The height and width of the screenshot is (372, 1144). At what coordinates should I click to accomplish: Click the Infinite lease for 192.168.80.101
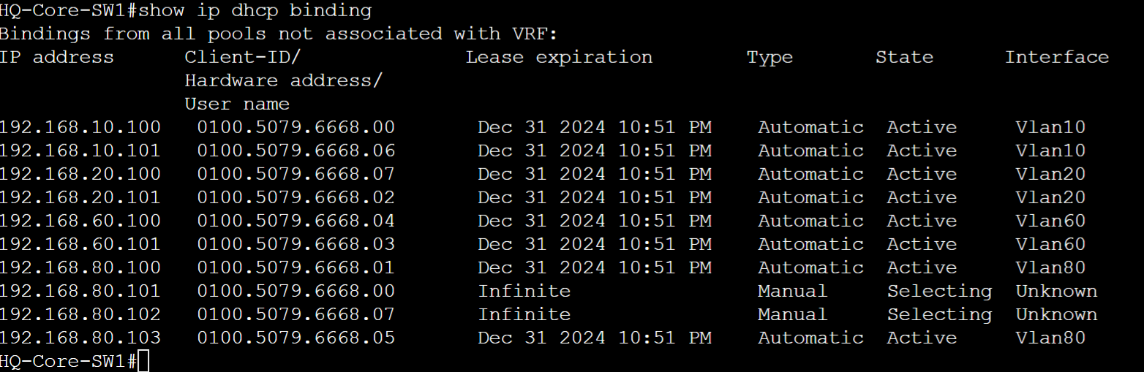[524, 291]
